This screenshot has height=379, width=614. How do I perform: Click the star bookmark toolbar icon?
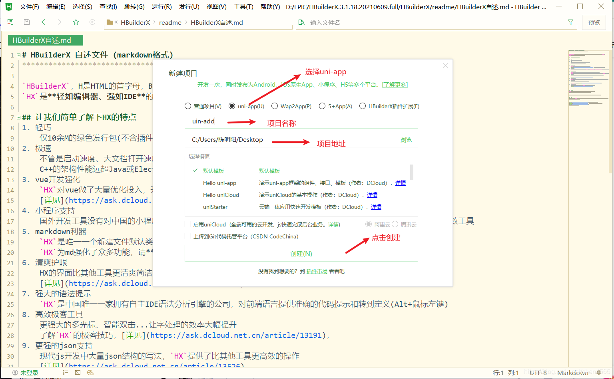pos(76,22)
